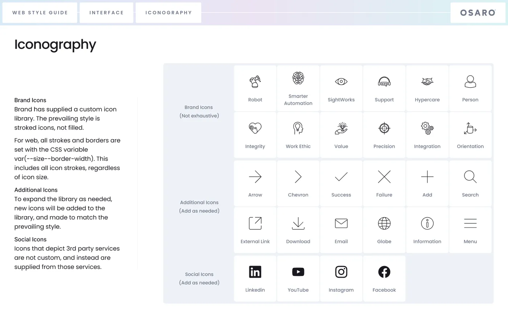This screenshot has width=508, height=318.
Task: Click the Menu hamburger icon
Action: [x=470, y=224]
